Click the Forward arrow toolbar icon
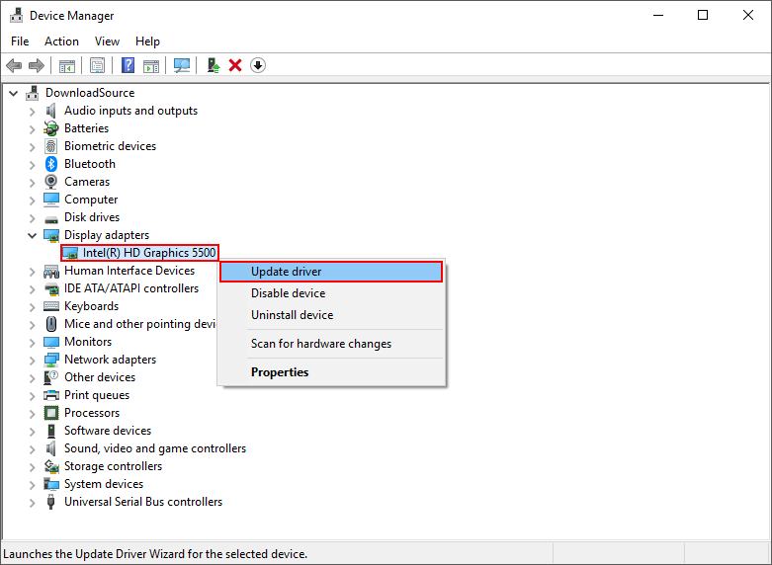Image resolution: width=772 pixels, height=565 pixels. point(37,65)
